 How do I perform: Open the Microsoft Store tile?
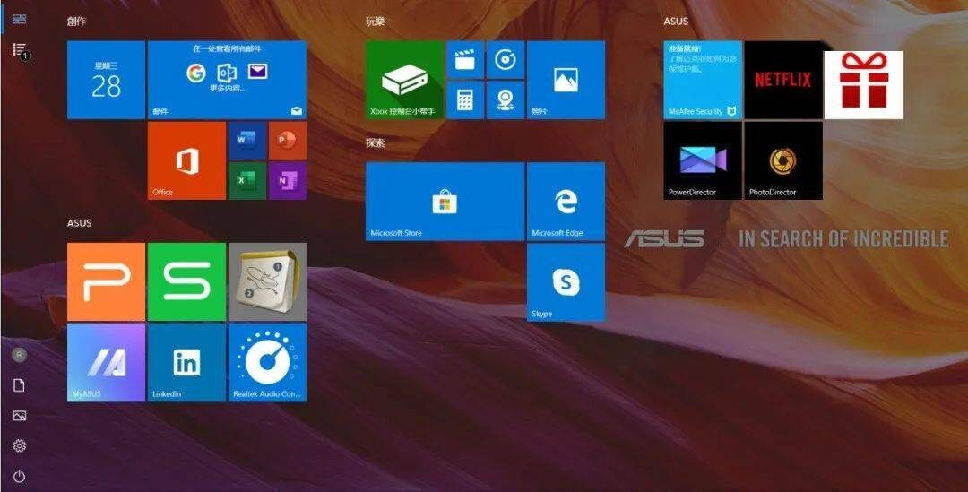(445, 202)
